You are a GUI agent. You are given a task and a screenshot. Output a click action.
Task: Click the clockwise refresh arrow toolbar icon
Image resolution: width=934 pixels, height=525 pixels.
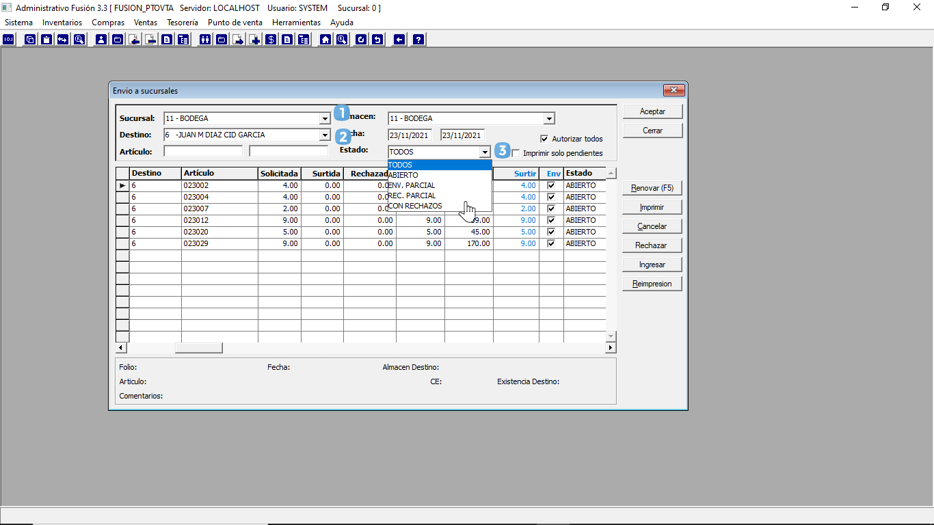coord(361,40)
